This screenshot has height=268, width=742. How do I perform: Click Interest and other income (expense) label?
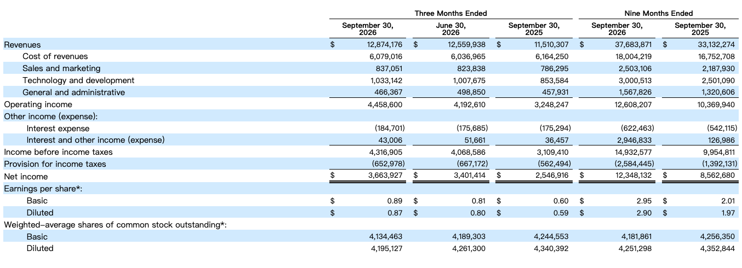(x=95, y=140)
